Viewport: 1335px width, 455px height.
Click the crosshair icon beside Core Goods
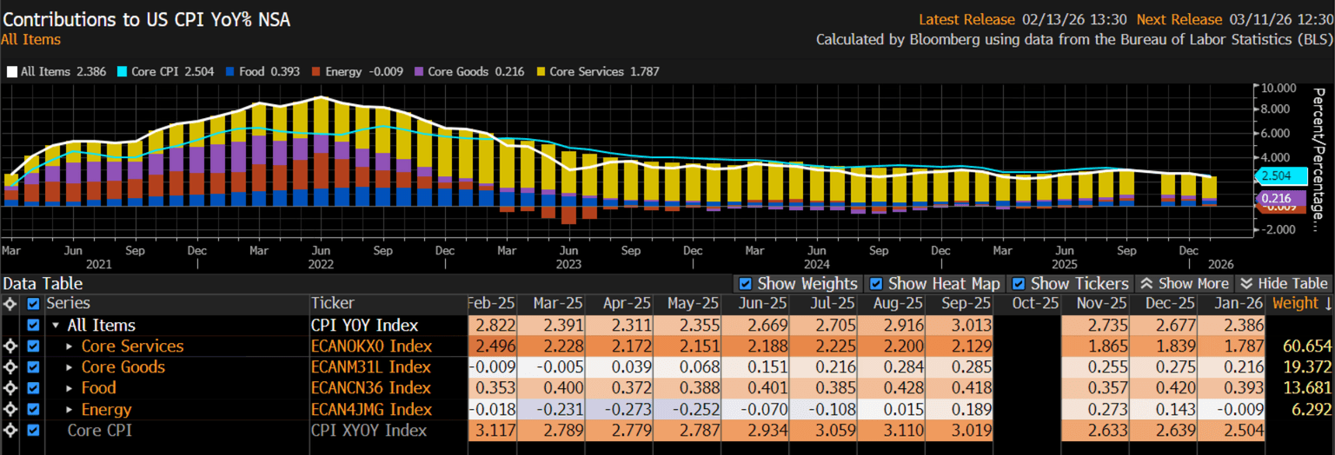click(10, 367)
